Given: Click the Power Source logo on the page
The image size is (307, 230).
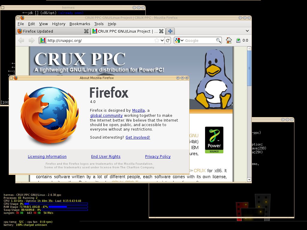Looking at the screenshot, I should [214, 140].
